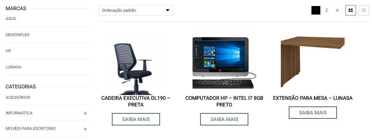Open the Informática category link

click(x=19, y=113)
